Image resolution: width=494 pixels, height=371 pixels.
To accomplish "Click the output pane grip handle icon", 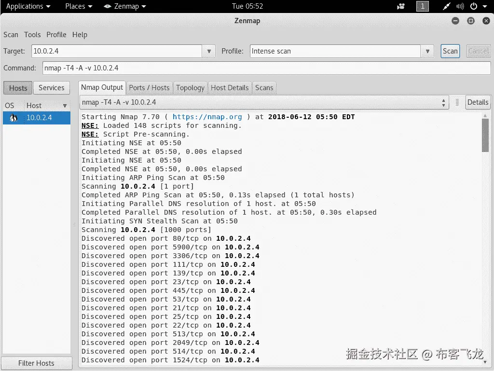I will point(457,102).
